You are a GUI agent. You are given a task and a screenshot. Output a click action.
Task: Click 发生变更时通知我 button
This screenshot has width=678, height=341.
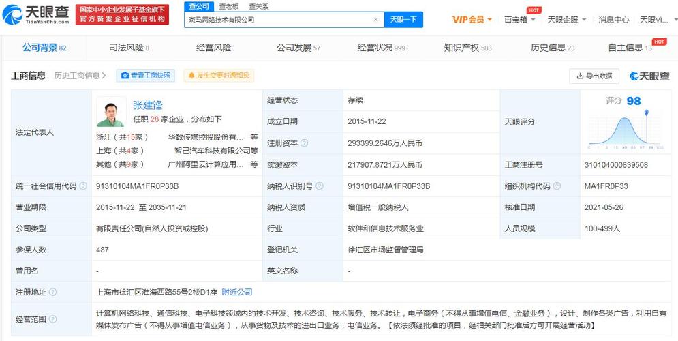pyautogui.click(x=219, y=76)
